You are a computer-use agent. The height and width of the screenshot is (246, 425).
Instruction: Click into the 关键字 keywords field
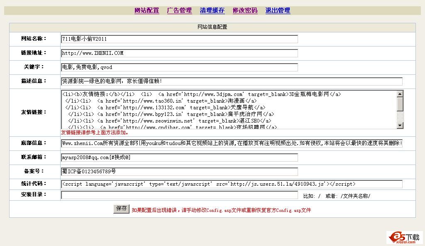click(x=179, y=67)
